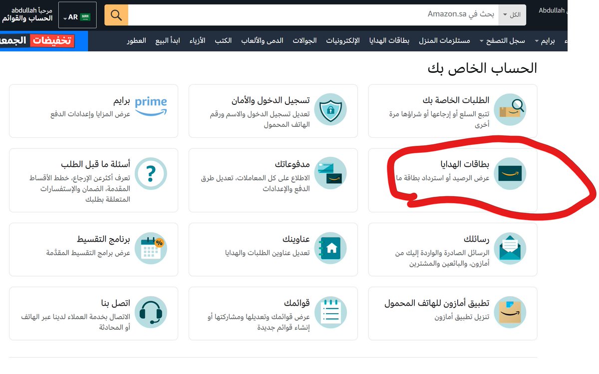Screen dimensions: 599x374
Task: Click the text تعديل عناوين الطلبات والهدايا
Action: (x=268, y=253)
